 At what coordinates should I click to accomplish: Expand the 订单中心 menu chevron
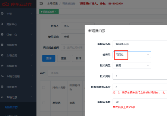click(32, 34)
